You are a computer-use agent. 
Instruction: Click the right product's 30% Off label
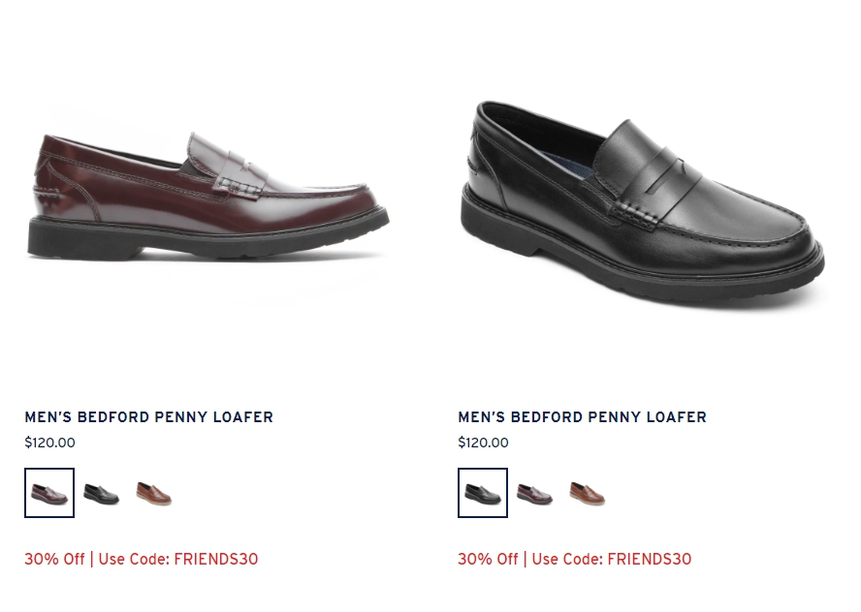click(488, 559)
